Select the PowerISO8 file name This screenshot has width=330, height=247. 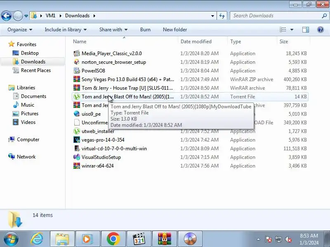click(x=93, y=70)
